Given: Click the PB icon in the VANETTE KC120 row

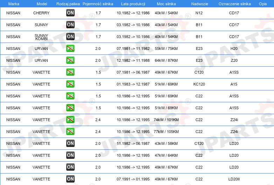Looking at the screenshot, I should [70, 84].
